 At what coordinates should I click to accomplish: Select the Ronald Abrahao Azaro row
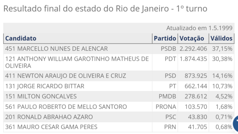[119, 117]
